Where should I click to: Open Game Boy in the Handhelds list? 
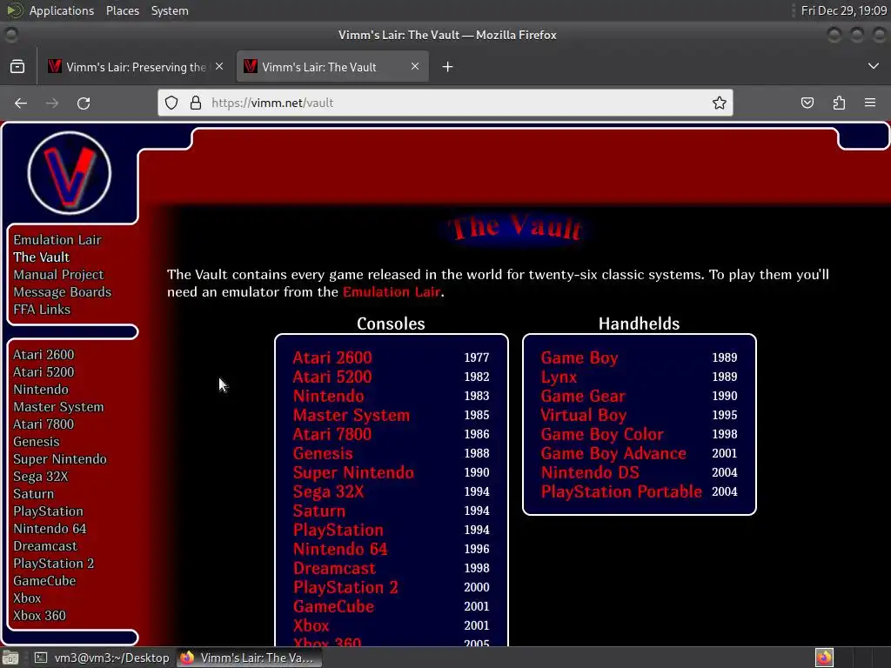(x=579, y=357)
